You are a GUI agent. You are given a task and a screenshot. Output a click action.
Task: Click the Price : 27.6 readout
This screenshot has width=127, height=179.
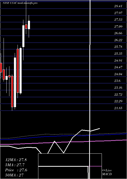point(16,170)
